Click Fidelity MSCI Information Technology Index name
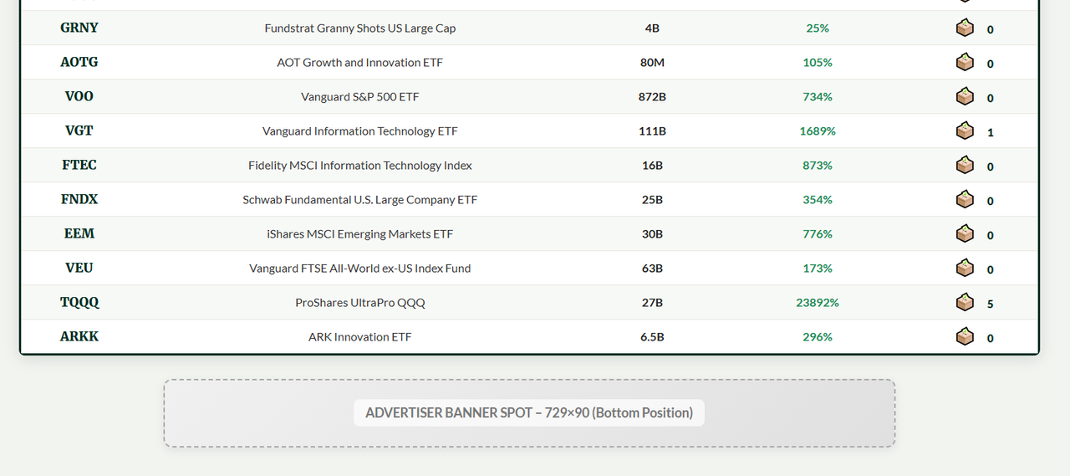 pos(360,165)
